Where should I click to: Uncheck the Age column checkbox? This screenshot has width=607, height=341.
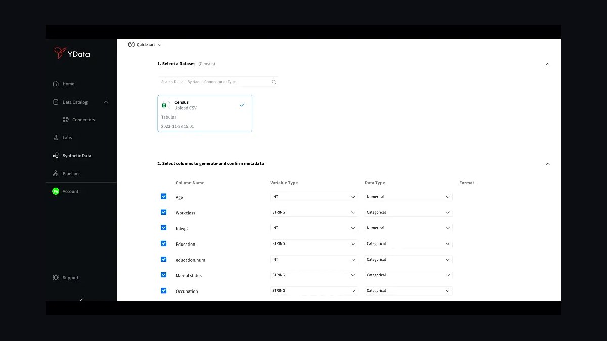pyautogui.click(x=164, y=197)
